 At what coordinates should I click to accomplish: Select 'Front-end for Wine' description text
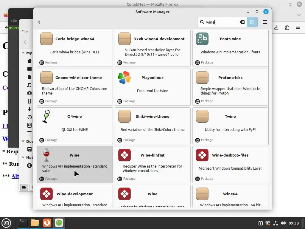(x=152, y=91)
